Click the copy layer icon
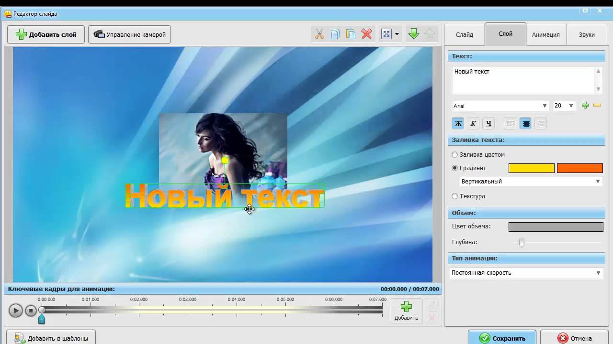This screenshot has height=344, width=613. [x=335, y=34]
